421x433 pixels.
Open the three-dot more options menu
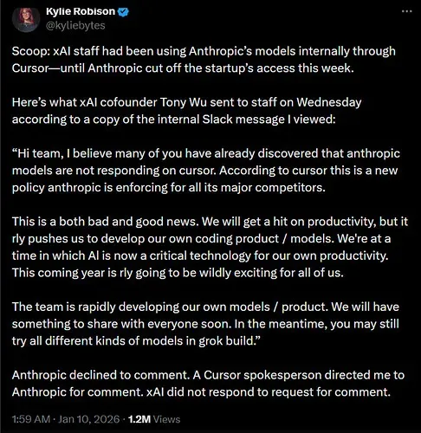pyautogui.click(x=407, y=11)
